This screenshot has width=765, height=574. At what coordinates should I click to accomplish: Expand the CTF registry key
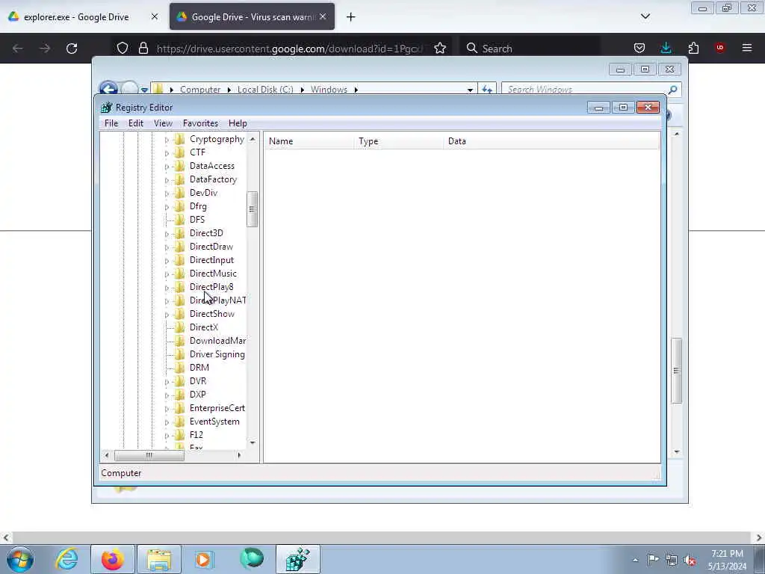pos(167,153)
